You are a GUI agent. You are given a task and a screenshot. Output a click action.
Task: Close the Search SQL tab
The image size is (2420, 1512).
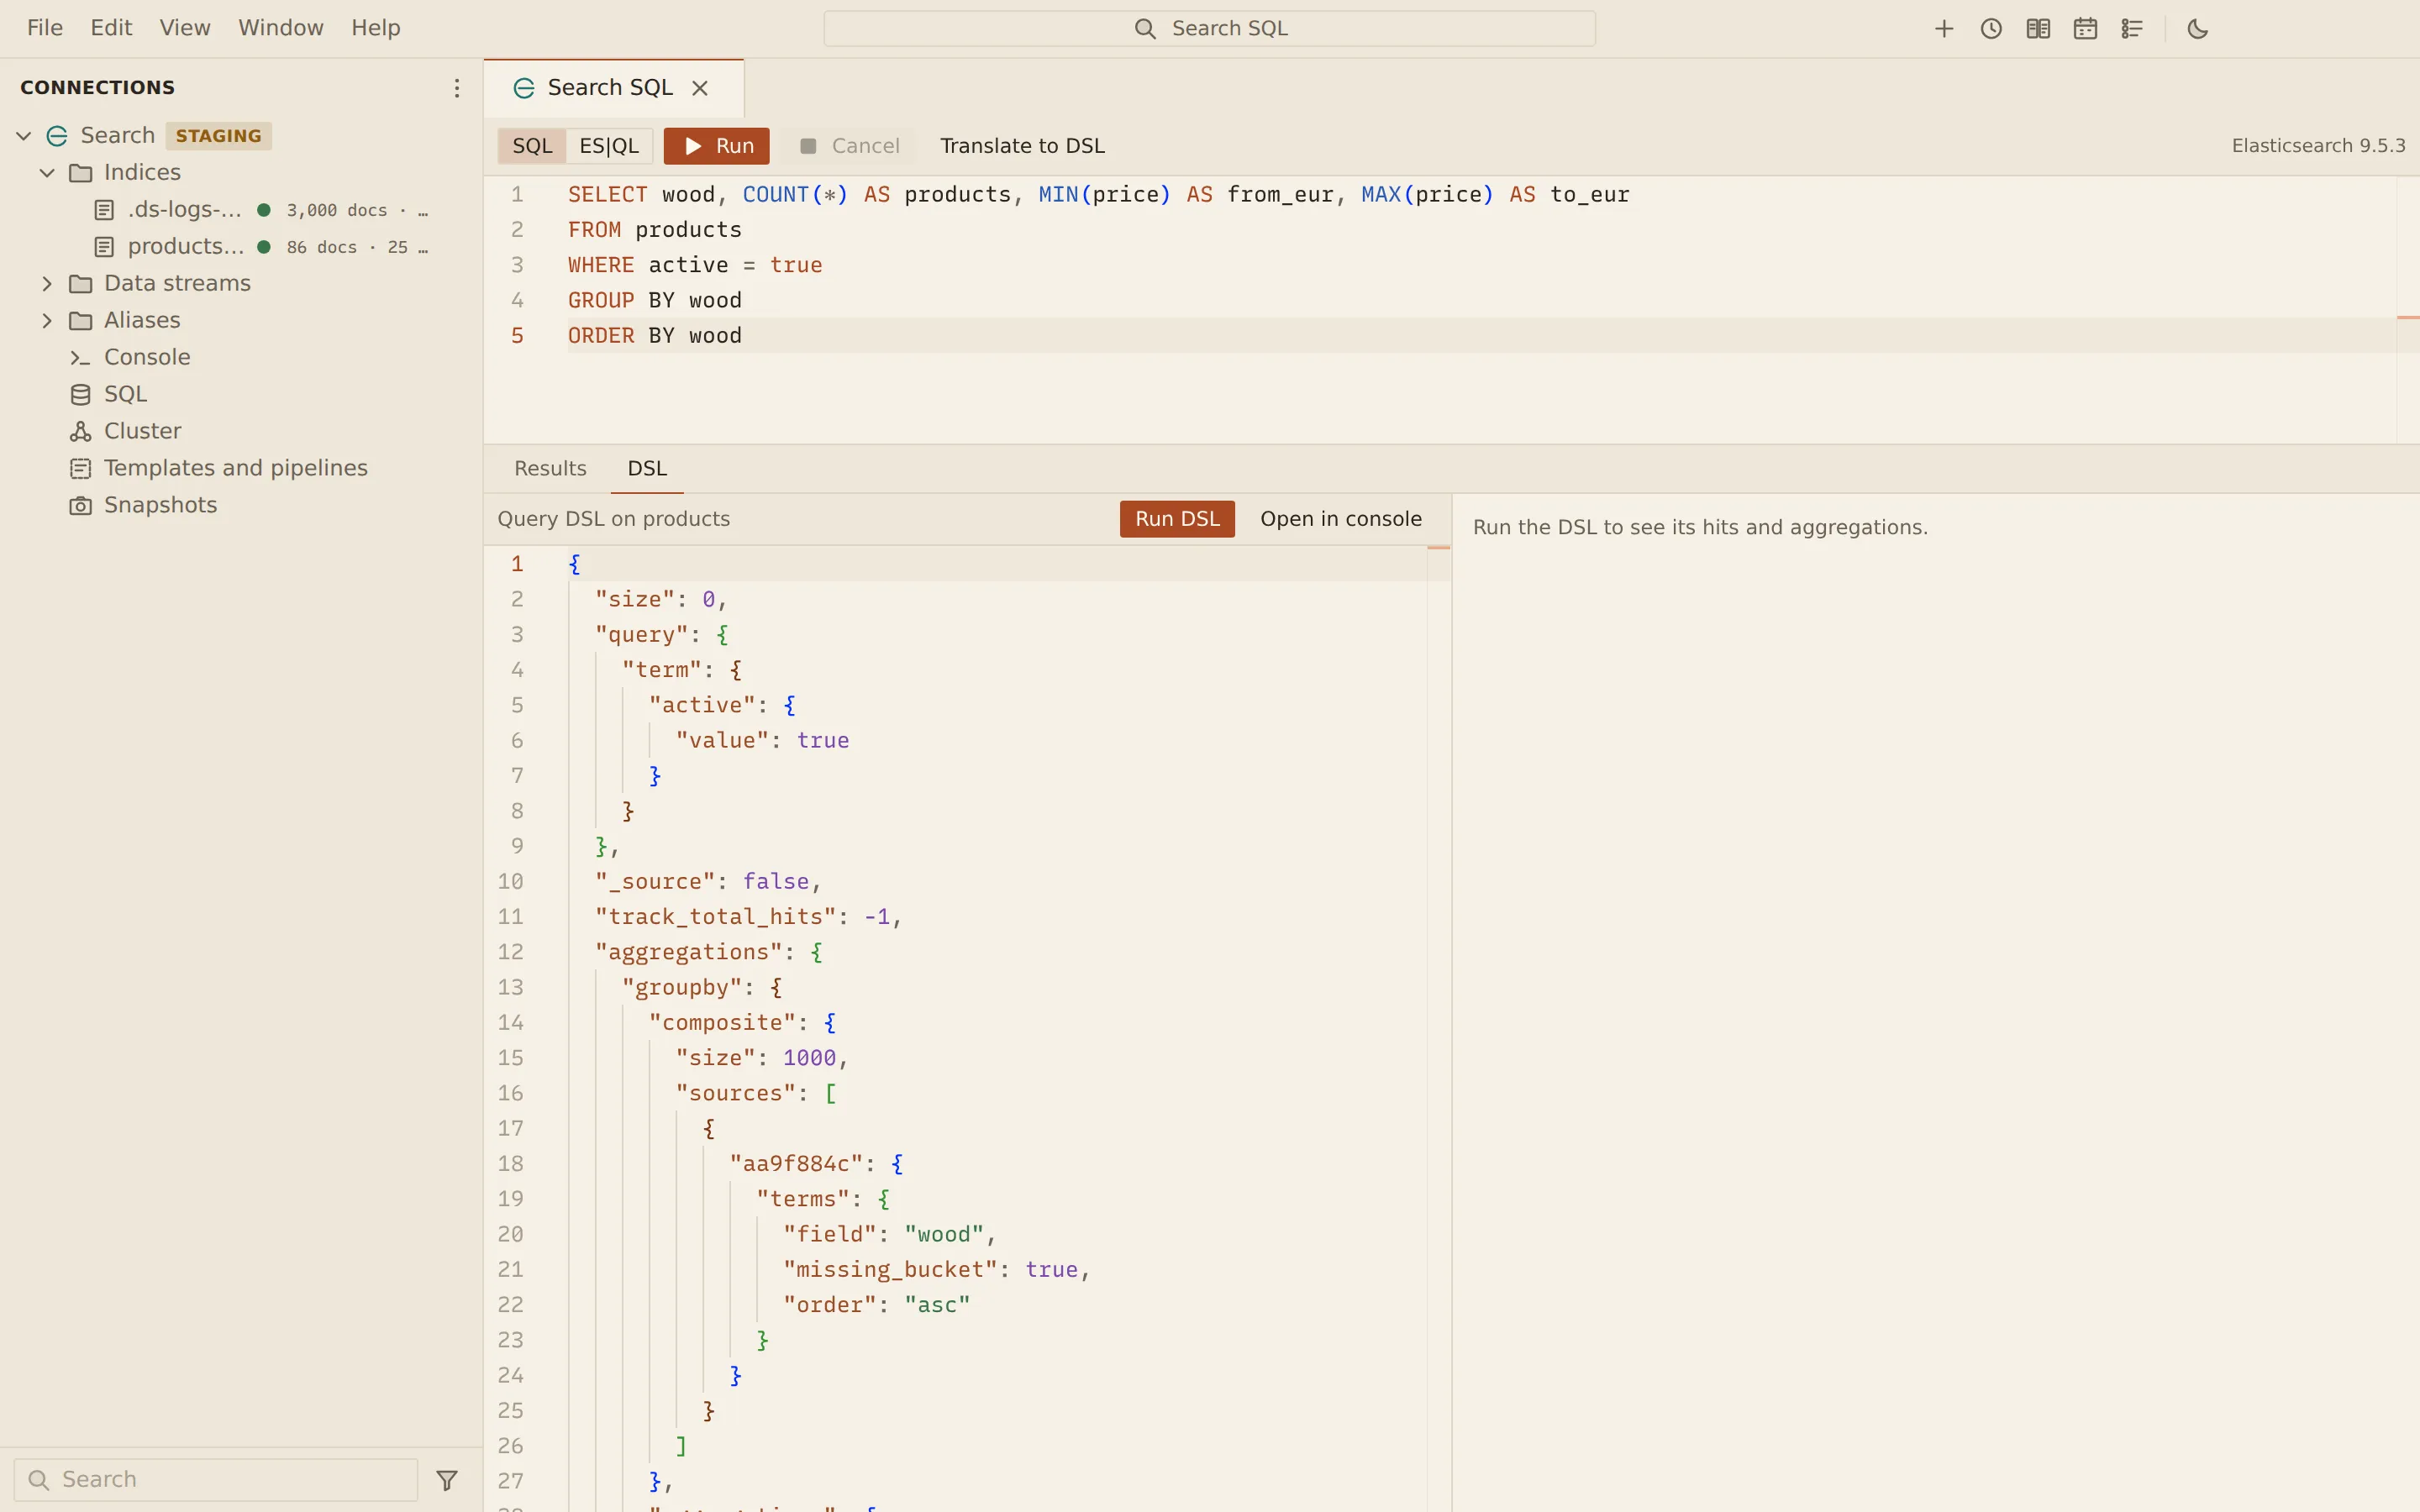click(700, 88)
